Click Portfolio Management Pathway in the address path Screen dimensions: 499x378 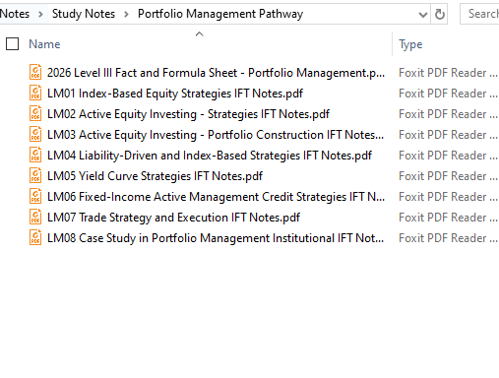click(220, 14)
